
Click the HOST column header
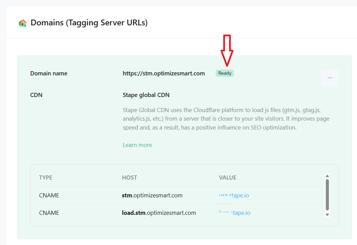(129, 177)
